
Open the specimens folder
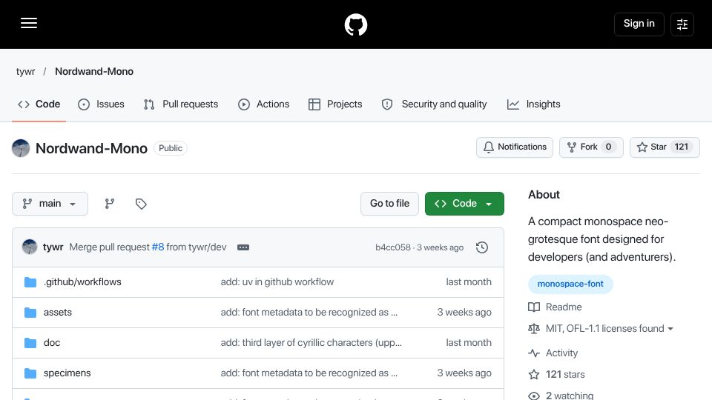coord(67,373)
